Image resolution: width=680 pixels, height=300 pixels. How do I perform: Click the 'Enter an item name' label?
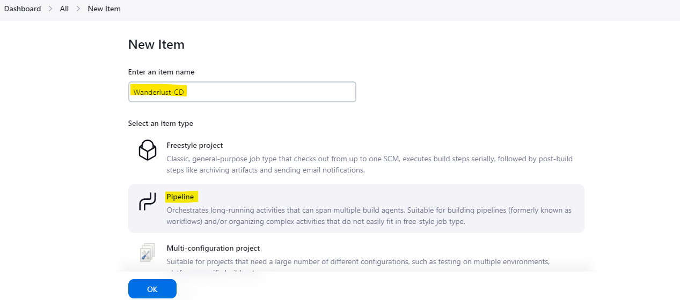[161, 72]
